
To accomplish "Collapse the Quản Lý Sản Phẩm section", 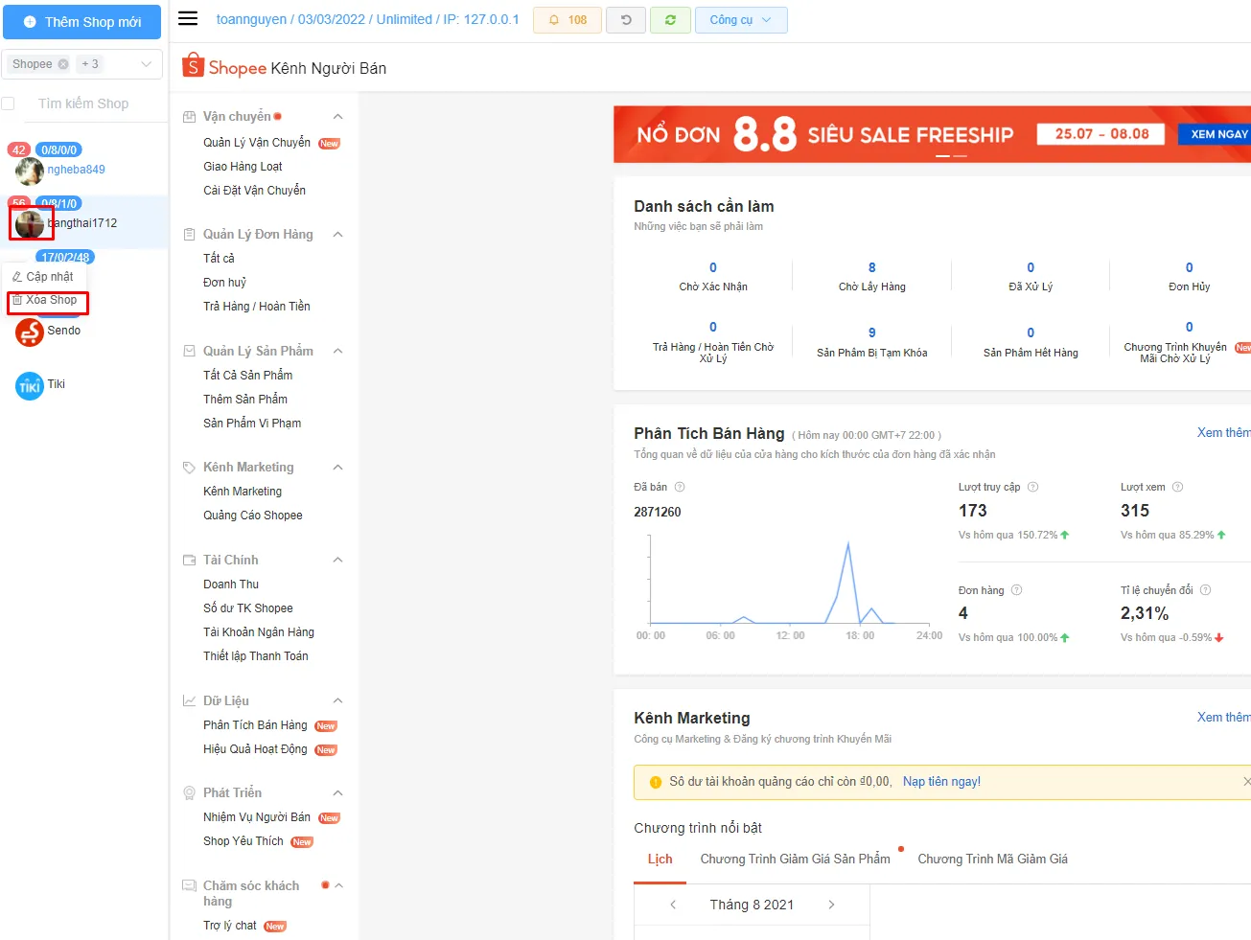I will [x=337, y=352].
